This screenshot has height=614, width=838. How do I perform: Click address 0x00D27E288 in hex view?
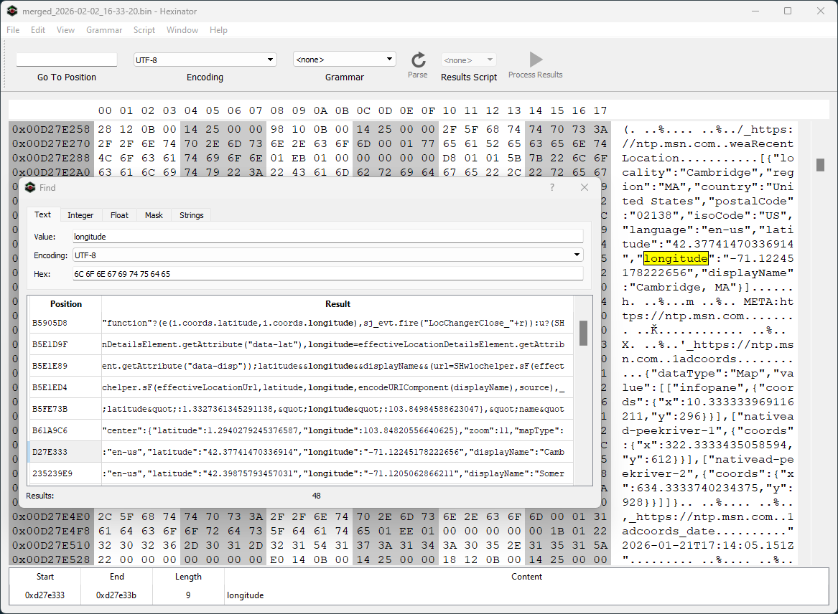[x=51, y=158]
